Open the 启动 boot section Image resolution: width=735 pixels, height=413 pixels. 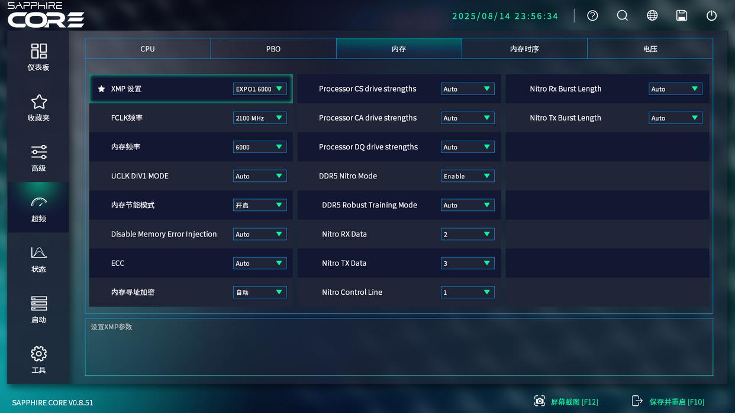coord(38,309)
